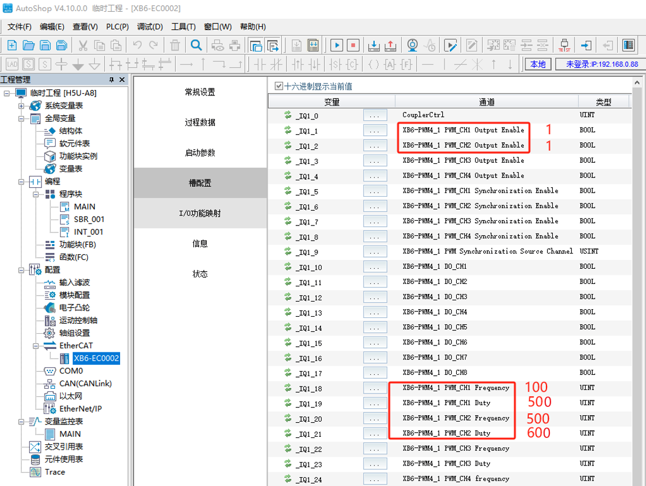The height and width of the screenshot is (486, 646).
Task: Close the project manager panel
Action: pyautogui.click(x=122, y=80)
